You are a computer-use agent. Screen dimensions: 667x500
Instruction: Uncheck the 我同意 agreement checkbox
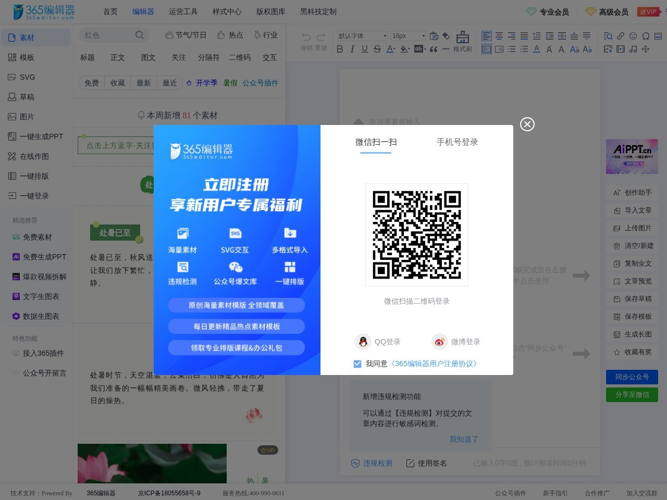pos(357,364)
